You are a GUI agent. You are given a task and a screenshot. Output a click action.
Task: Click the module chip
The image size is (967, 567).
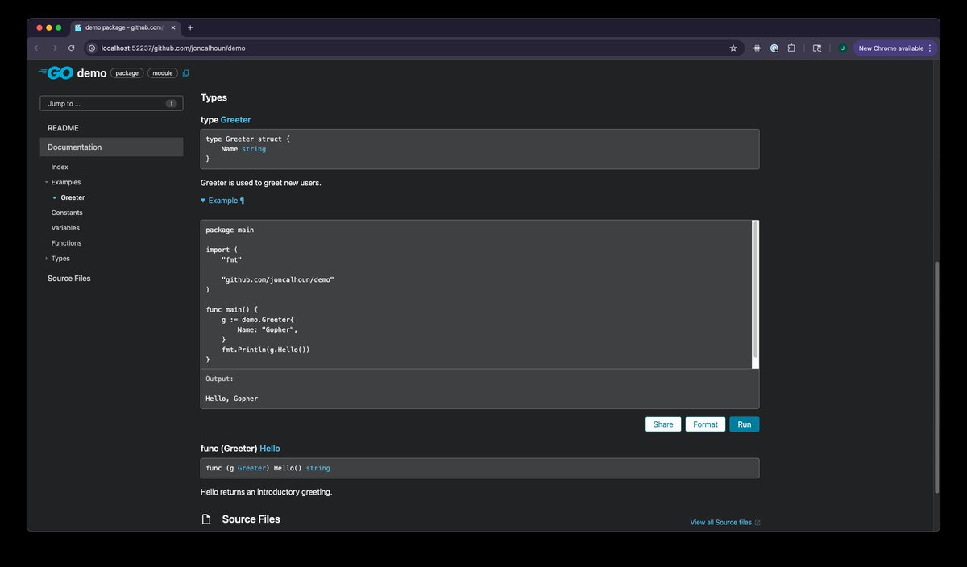tap(163, 73)
